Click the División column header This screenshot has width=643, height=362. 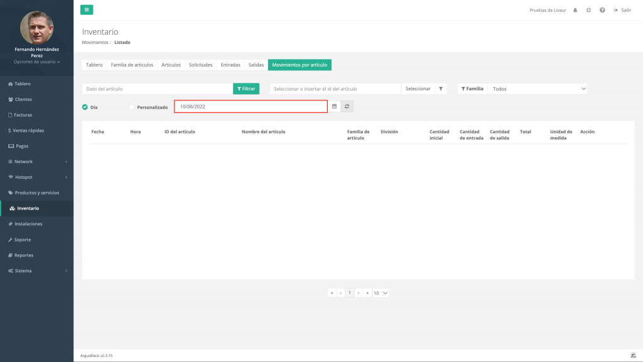coord(389,132)
